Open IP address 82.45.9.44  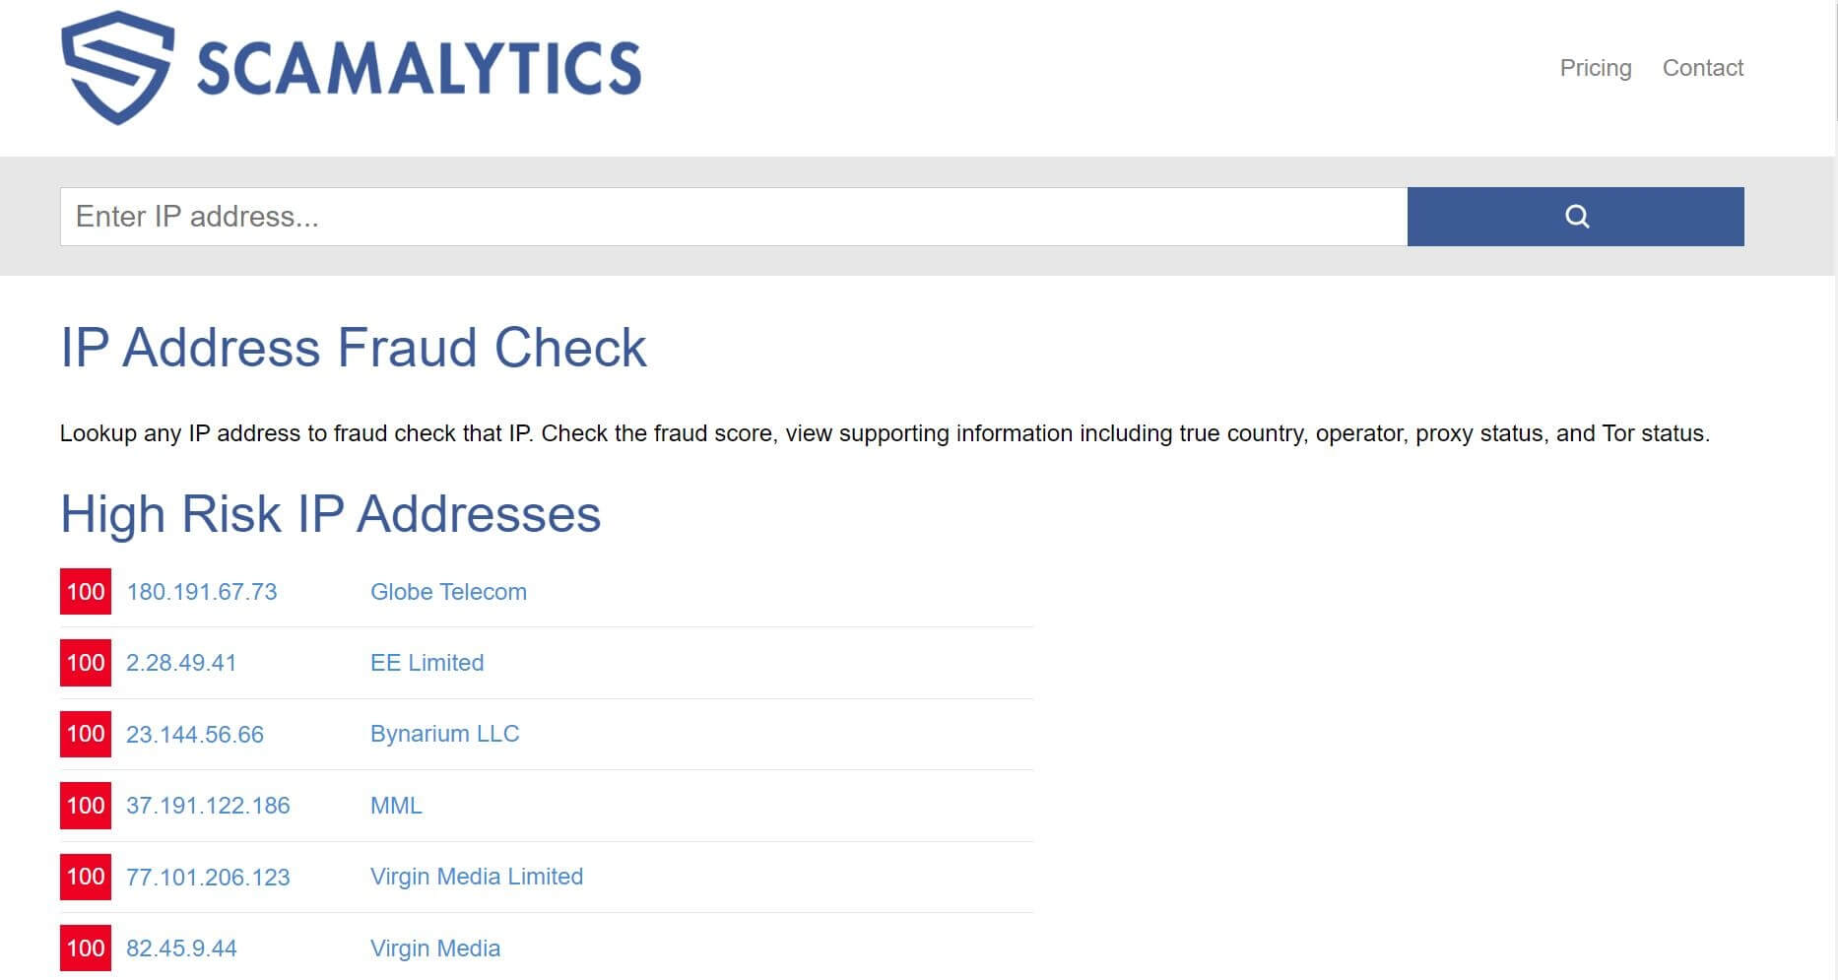(181, 948)
